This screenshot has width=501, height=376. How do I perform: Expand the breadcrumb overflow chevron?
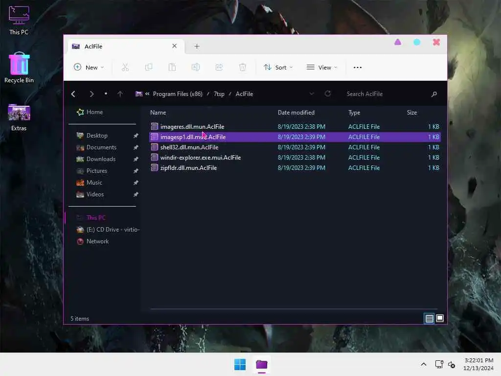tap(147, 94)
